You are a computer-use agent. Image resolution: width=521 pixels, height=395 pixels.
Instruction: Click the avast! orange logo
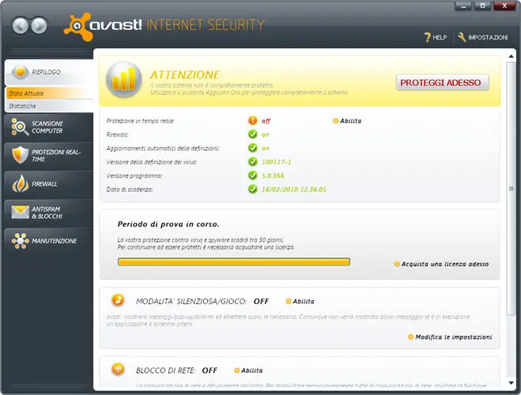(x=78, y=27)
